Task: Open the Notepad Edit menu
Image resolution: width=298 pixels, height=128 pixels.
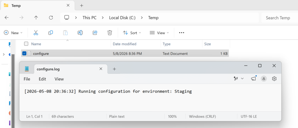Action: click(x=42, y=79)
